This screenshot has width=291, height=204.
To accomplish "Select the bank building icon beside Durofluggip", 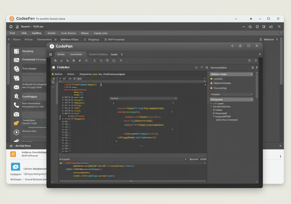I will tap(16, 96).
